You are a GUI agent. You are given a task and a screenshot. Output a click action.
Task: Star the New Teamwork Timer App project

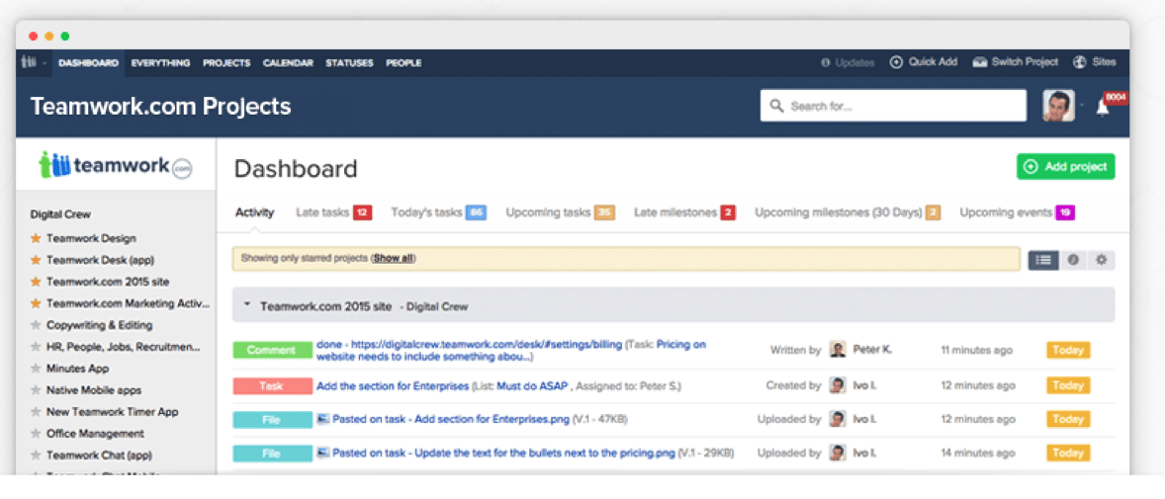35,411
